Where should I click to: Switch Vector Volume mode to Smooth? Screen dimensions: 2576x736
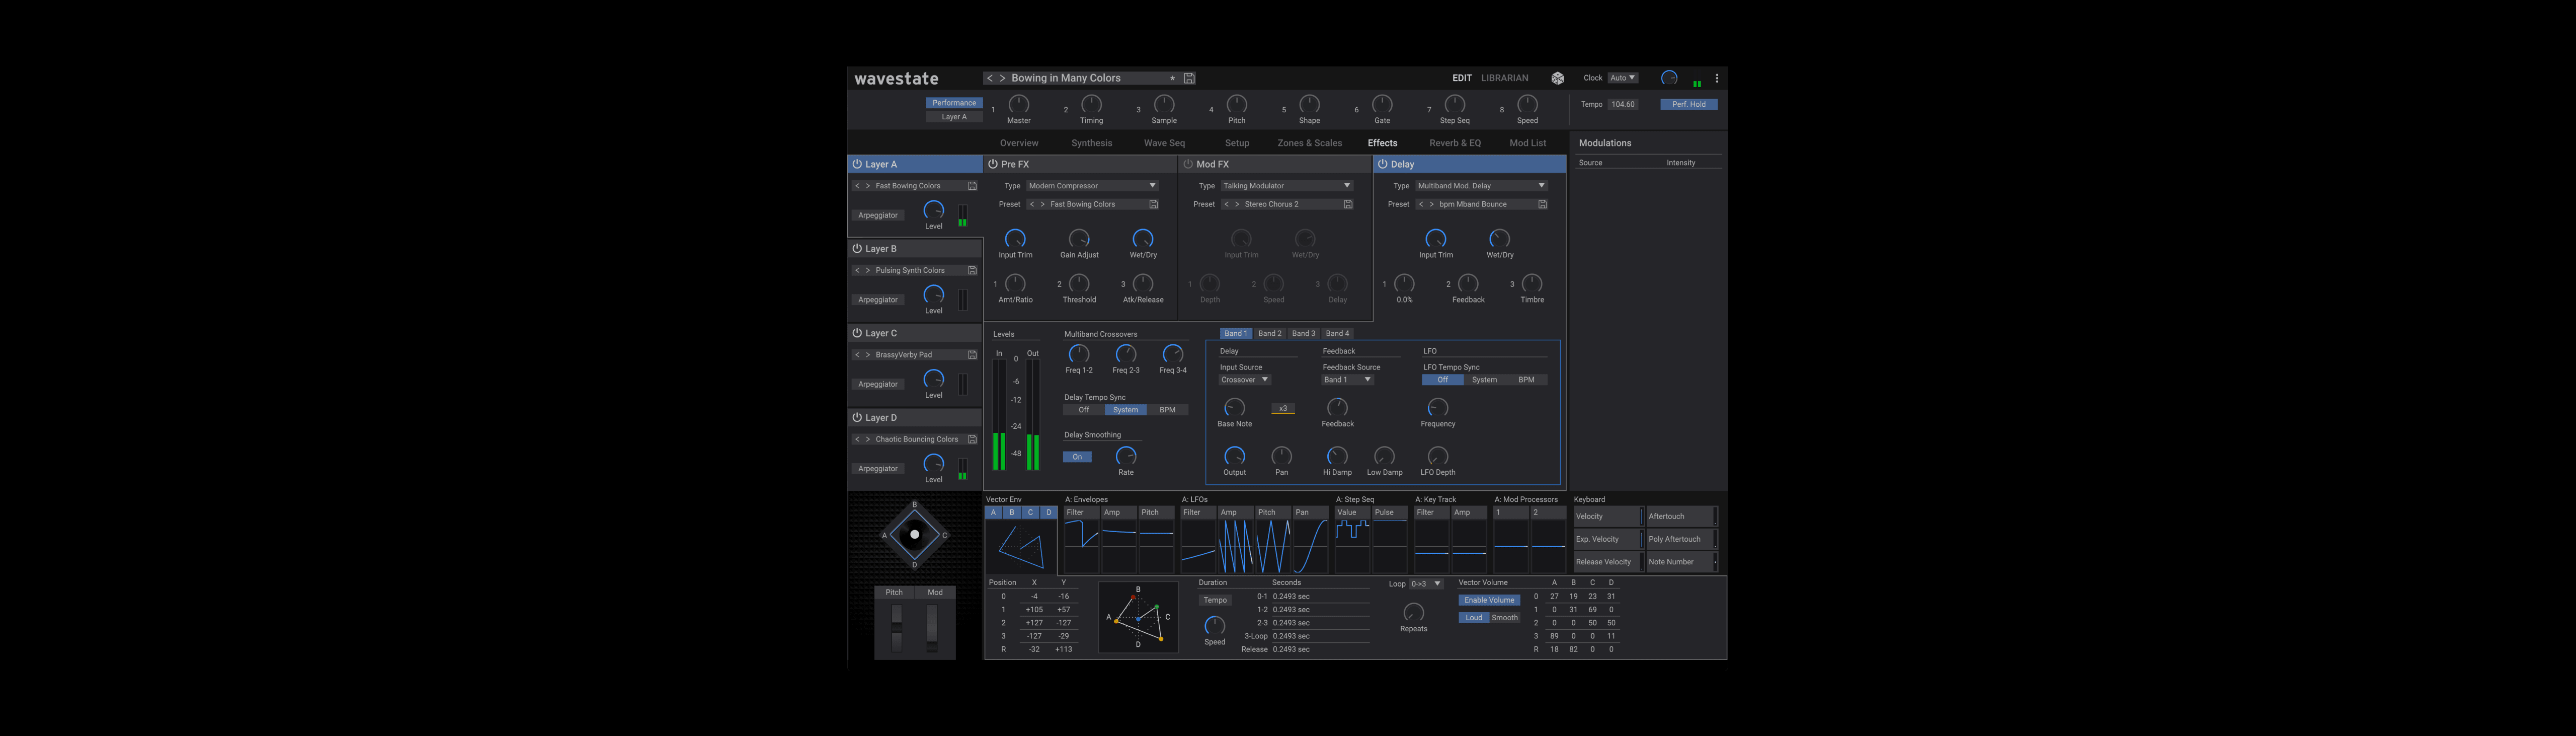tap(1505, 618)
